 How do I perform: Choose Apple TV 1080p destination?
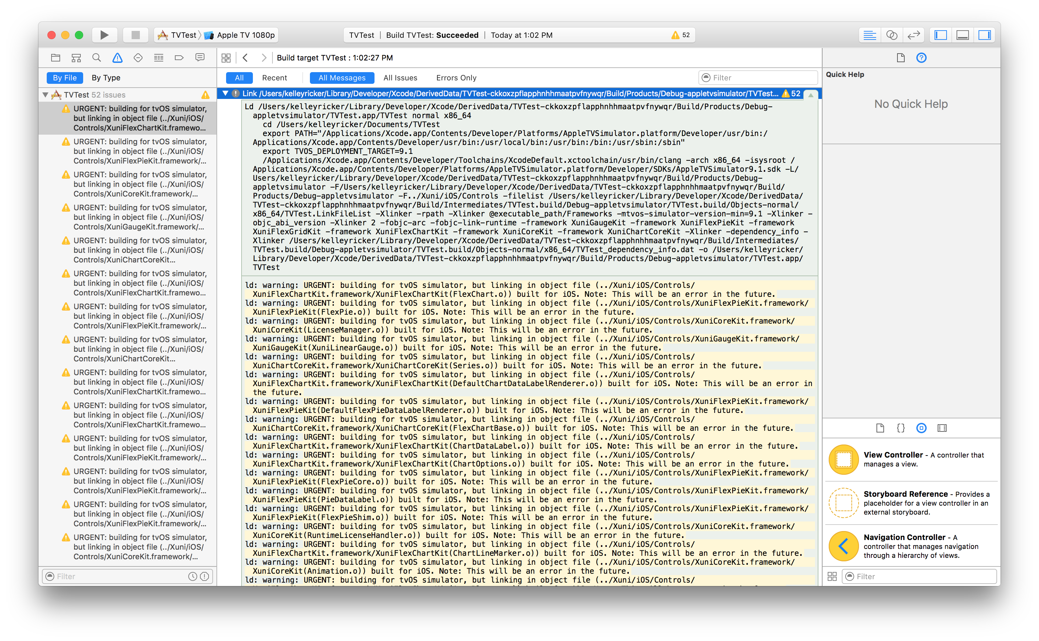click(x=240, y=35)
